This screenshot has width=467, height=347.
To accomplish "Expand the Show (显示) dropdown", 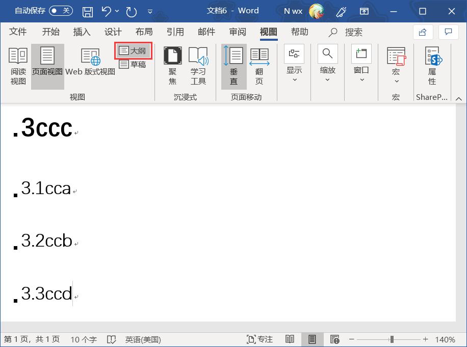I will click(294, 66).
